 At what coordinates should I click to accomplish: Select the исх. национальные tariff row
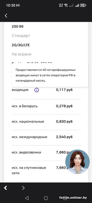point(46,122)
